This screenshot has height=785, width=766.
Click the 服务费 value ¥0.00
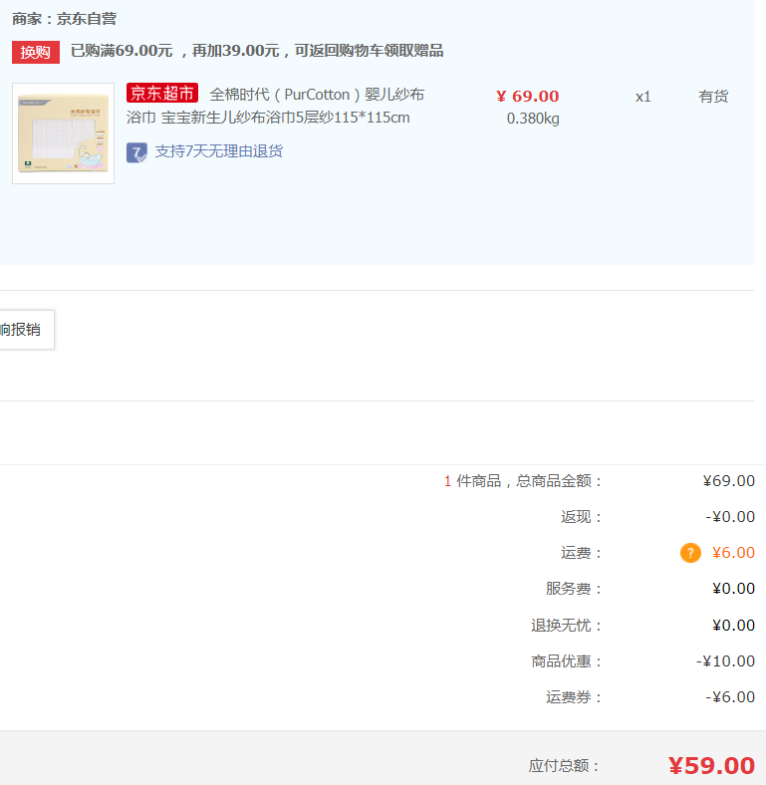[733, 589]
